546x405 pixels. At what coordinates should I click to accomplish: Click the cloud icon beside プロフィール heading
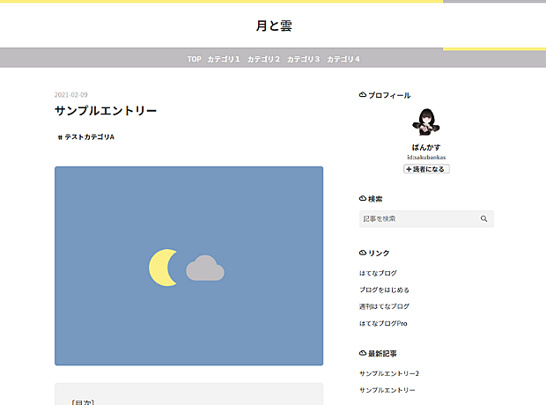click(x=363, y=95)
